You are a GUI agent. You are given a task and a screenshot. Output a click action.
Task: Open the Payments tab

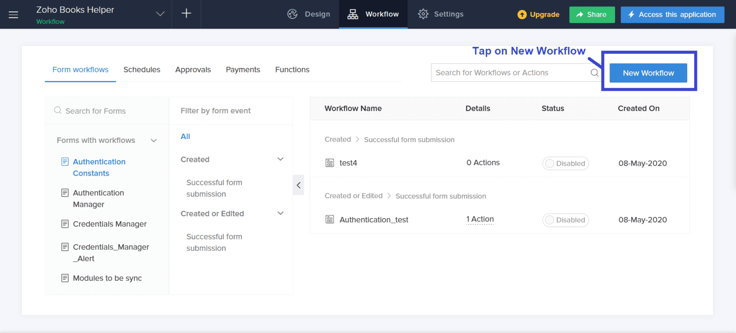(x=243, y=69)
